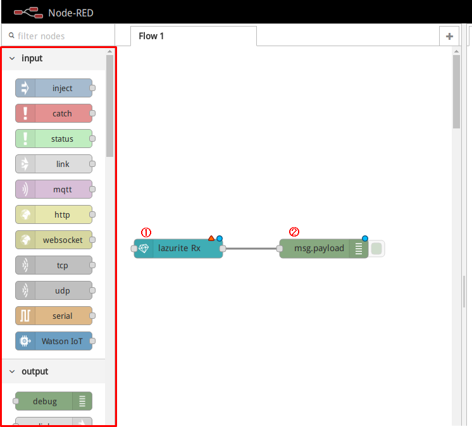Click input port of msg.payload node
The image size is (472, 427).
pyautogui.click(x=280, y=249)
